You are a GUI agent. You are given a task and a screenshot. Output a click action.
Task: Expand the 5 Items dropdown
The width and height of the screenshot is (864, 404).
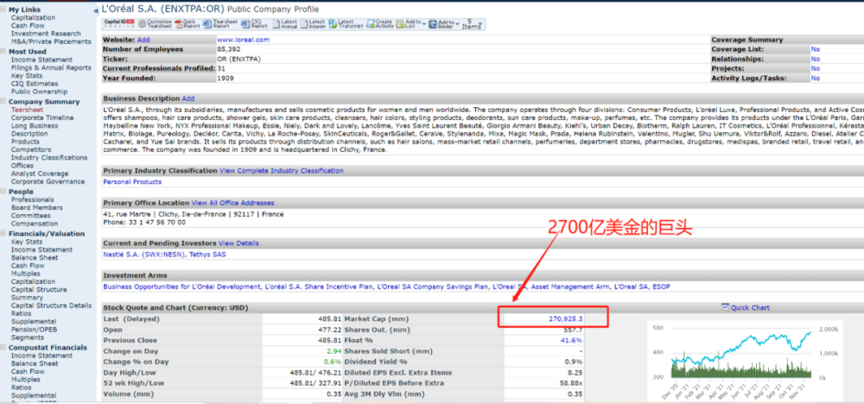(x=473, y=23)
